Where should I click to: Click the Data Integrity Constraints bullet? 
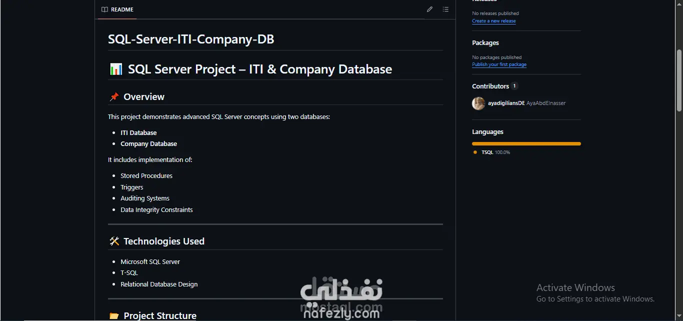point(156,210)
